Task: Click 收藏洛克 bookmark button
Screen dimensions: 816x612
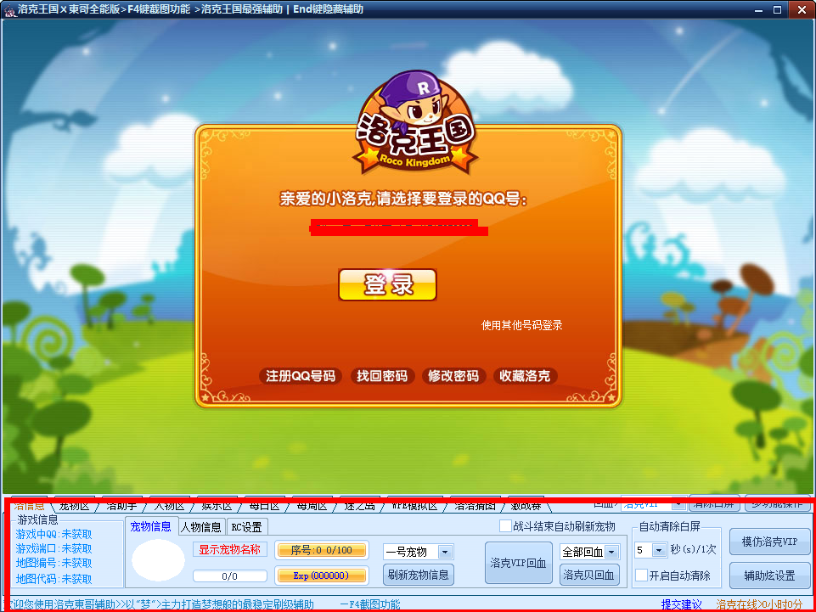Action: (x=525, y=376)
